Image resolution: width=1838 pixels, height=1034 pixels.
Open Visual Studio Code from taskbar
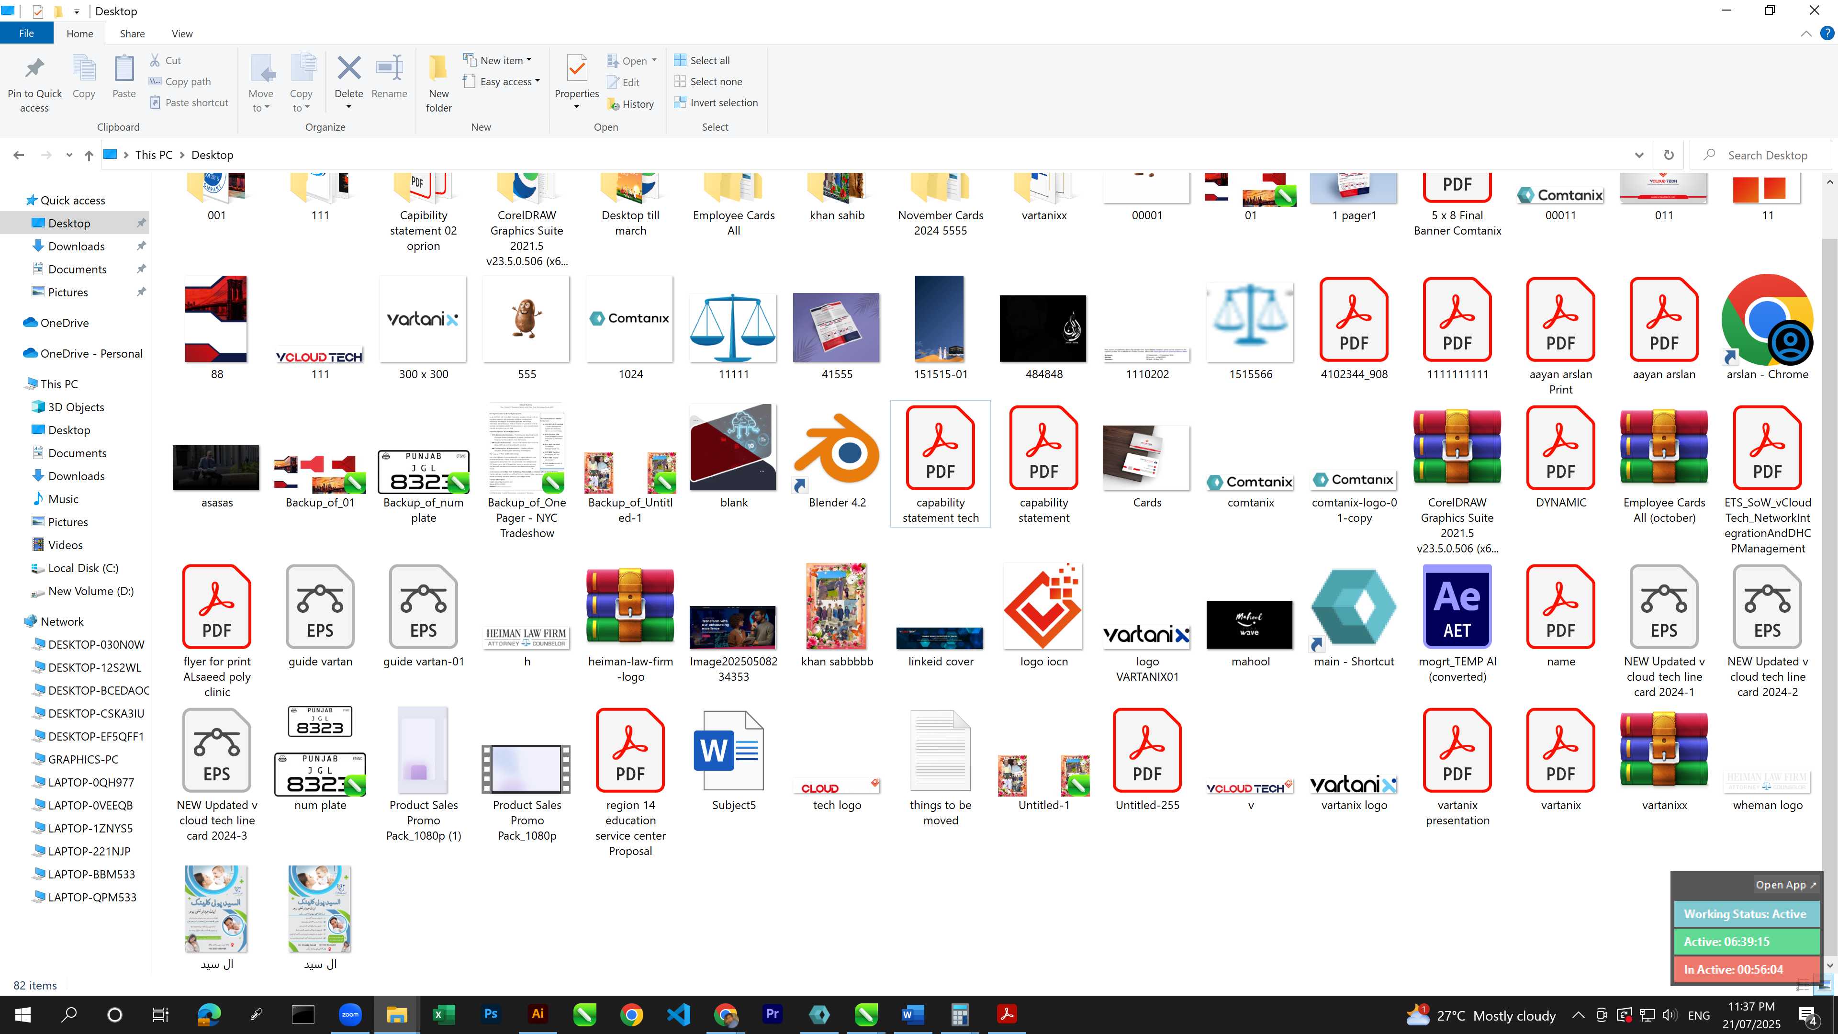pos(678,1014)
